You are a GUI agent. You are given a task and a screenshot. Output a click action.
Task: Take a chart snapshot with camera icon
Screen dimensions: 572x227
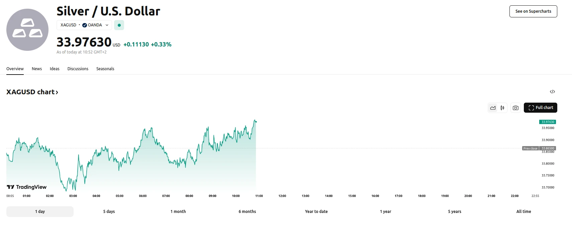(x=515, y=108)
